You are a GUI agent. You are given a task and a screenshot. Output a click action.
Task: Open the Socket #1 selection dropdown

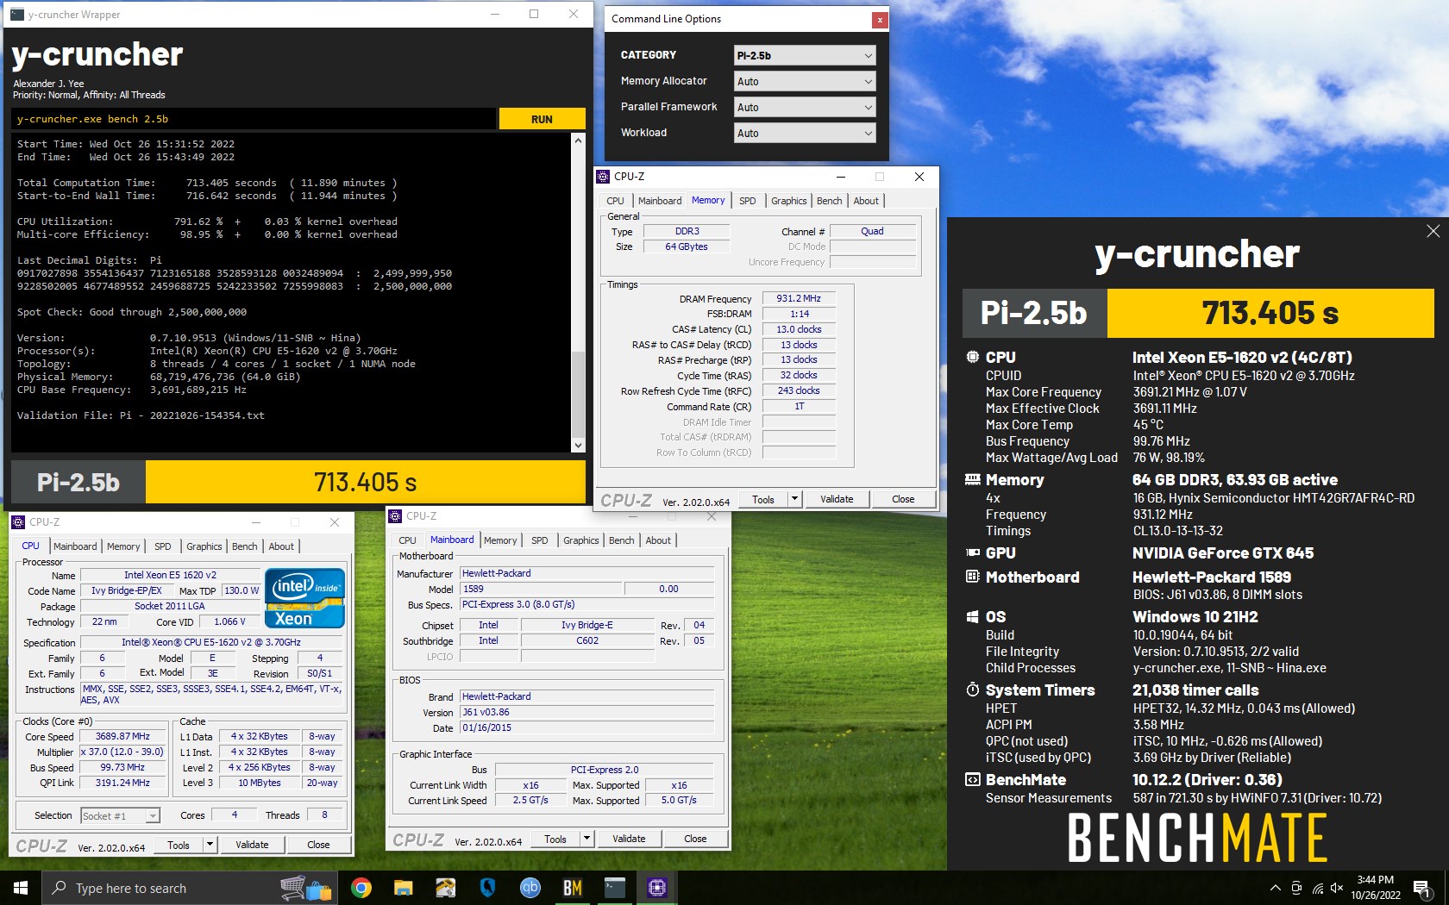[120, 815]
